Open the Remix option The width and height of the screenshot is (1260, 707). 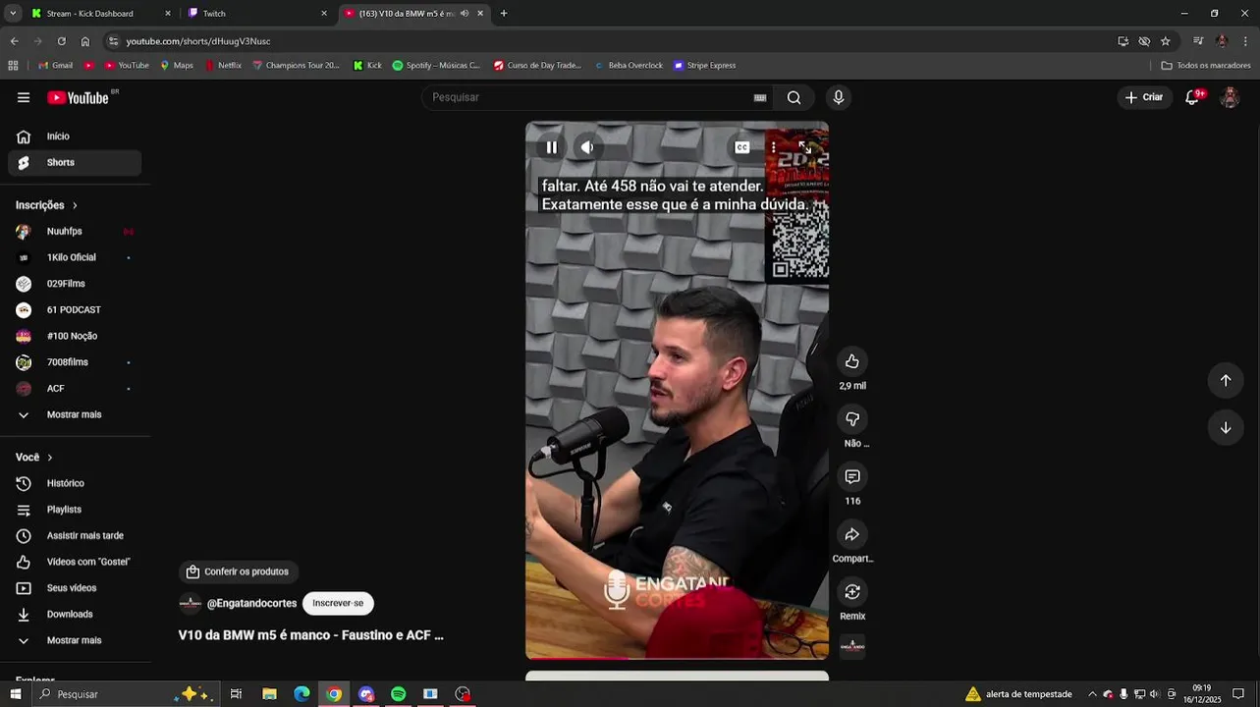click(x=852, y=592)
